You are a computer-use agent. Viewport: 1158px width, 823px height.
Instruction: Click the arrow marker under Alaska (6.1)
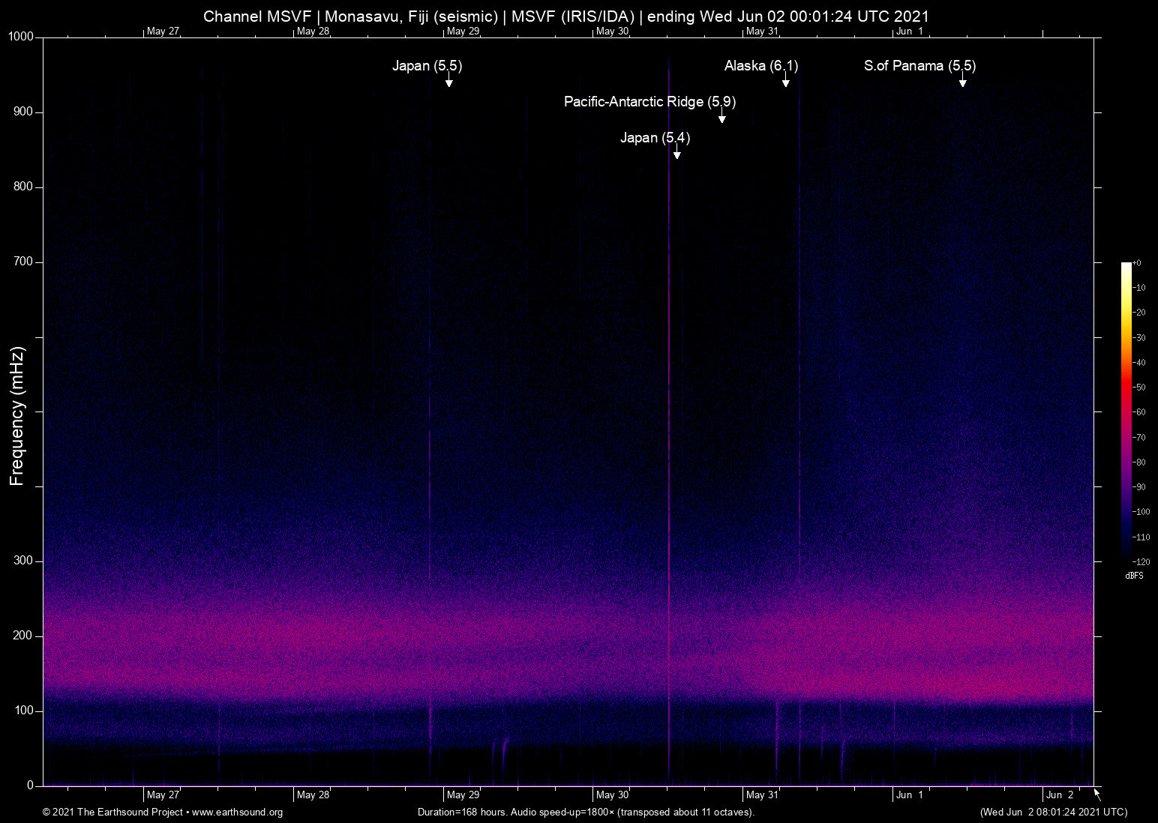785,81
